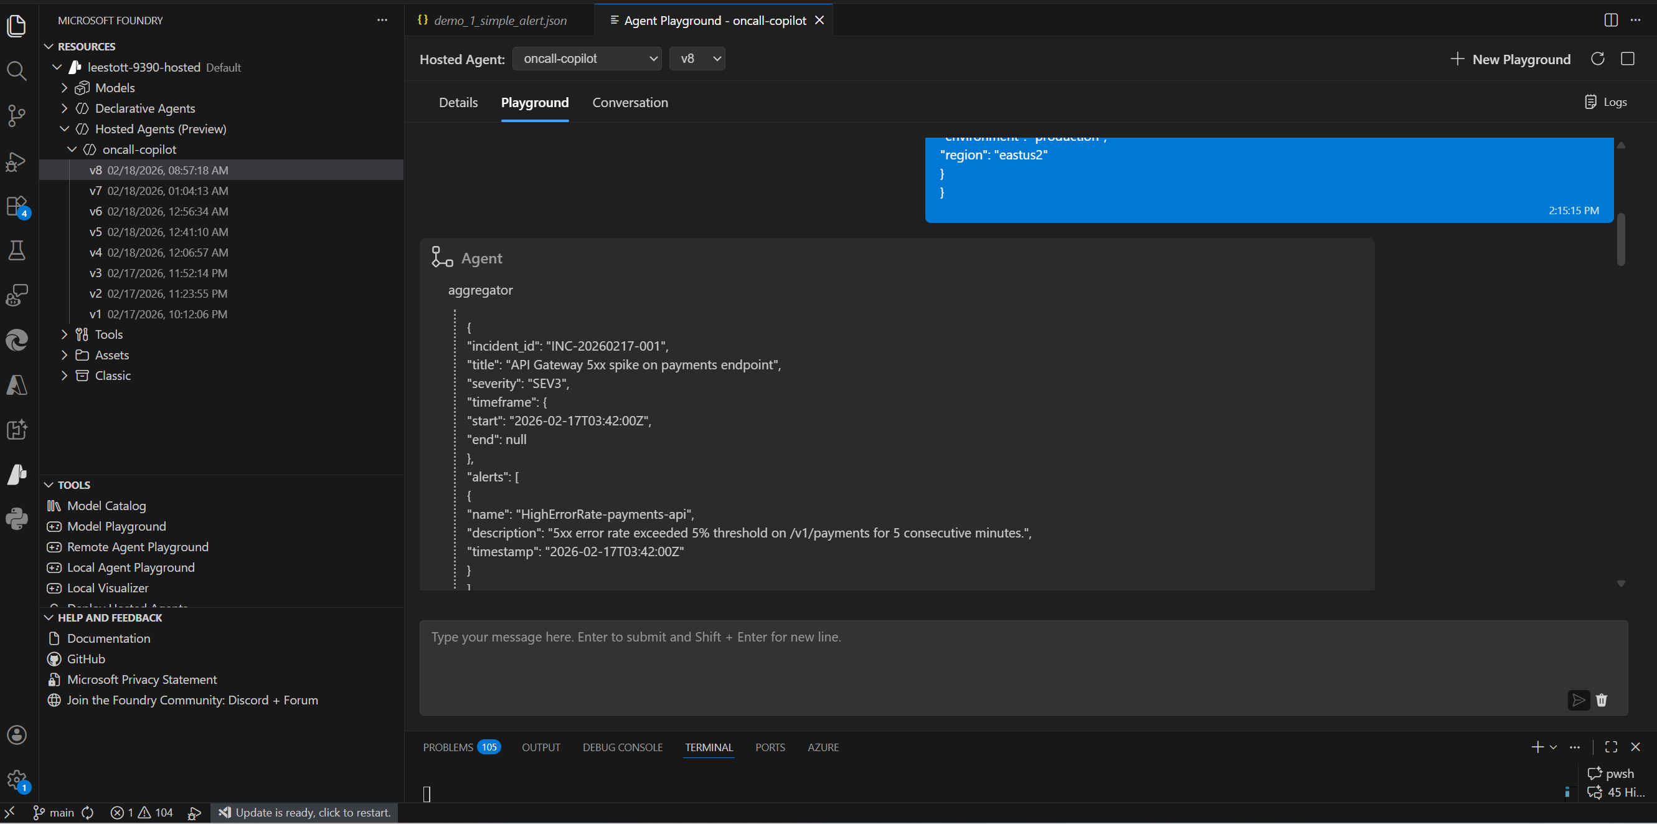
Task: Select the Playground tab
Action: pos(534,102)
